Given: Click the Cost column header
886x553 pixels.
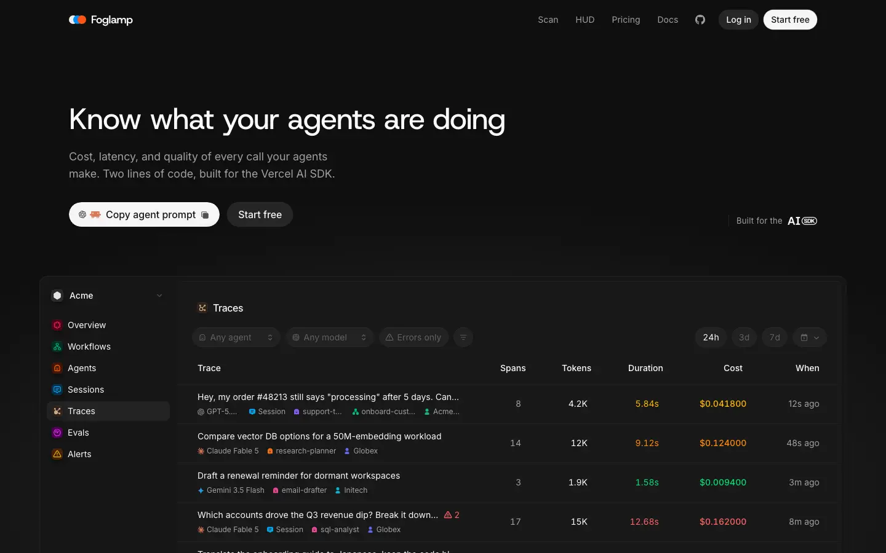Looking at the screenshot, I should point(733,368).
